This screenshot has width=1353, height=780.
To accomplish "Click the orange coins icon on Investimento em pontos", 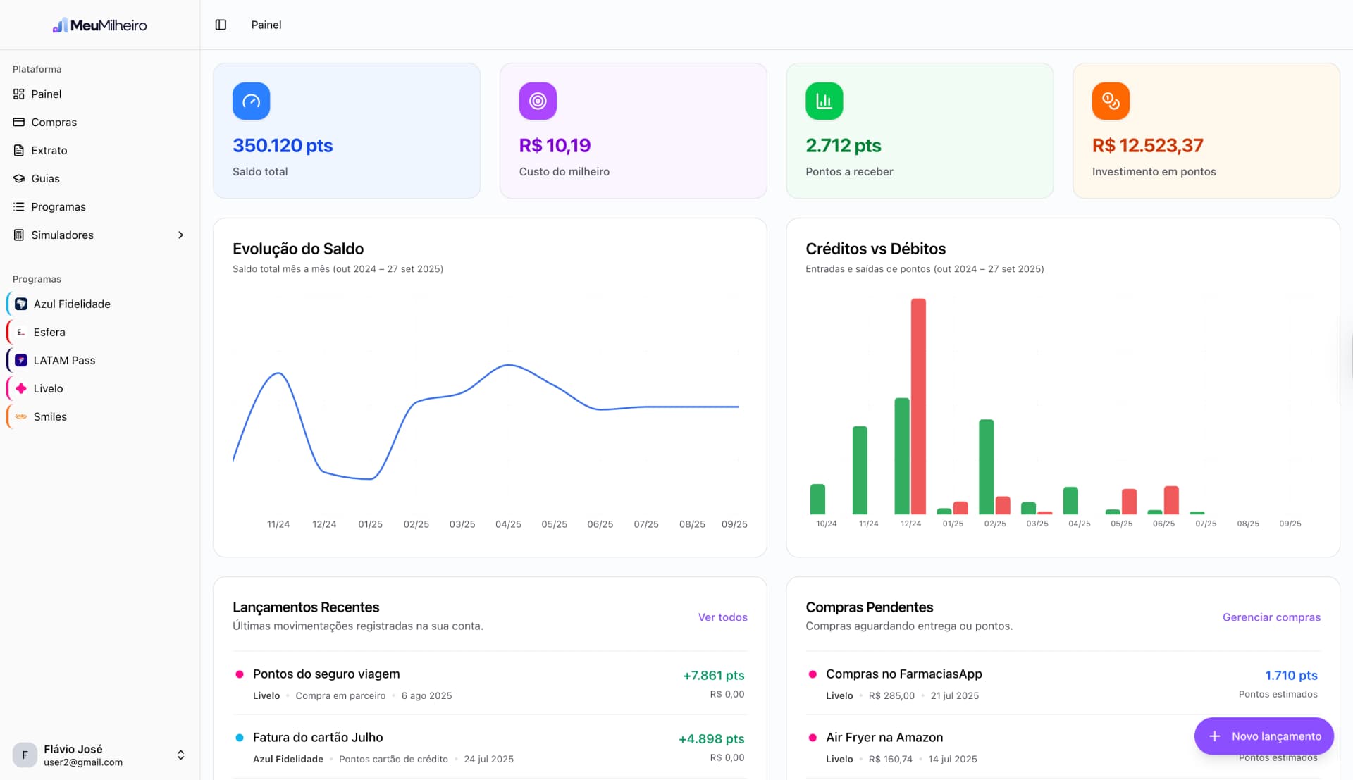I will (x=1111, y=101).
